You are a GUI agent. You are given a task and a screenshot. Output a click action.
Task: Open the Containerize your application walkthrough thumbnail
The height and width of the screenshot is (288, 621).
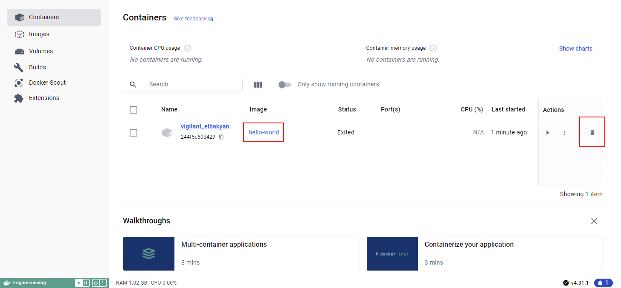point(392,254)
